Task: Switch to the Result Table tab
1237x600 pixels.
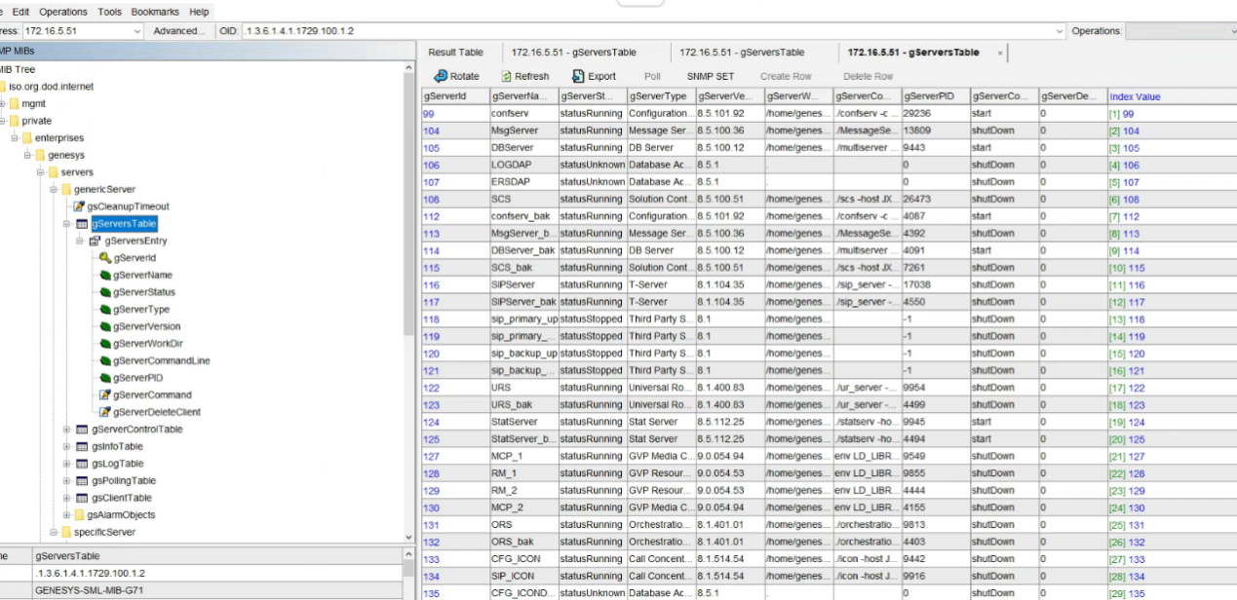Action: coord(455,53)
